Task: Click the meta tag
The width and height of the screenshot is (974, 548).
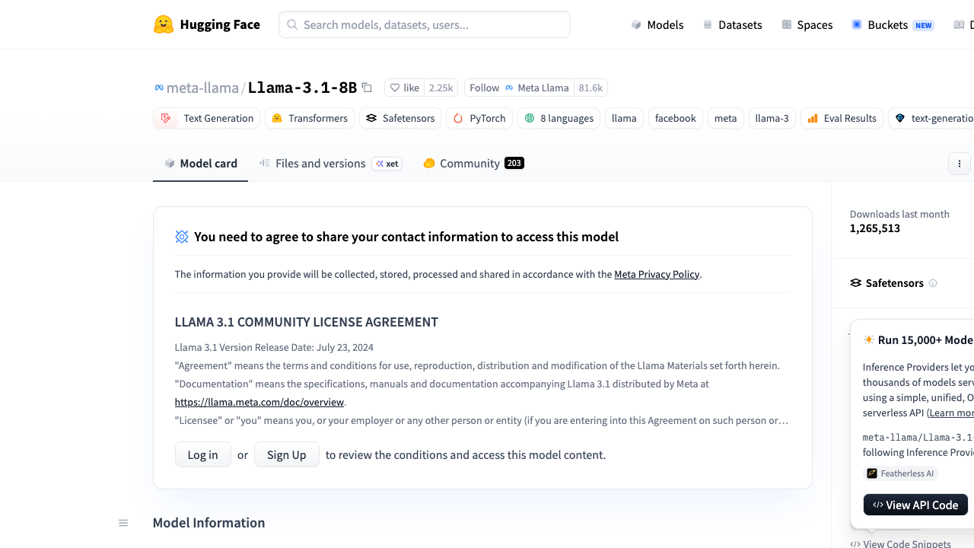Action: click(726, 118)
